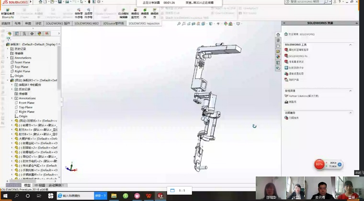364x201 pixels.
Task: Click the Appearances color ball task pane icon
Action: tap(278, 57)
